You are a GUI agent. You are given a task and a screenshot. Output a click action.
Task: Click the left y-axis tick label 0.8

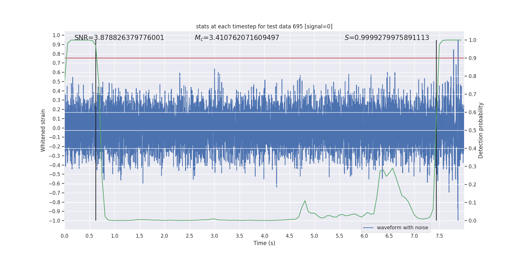[56, 54]
